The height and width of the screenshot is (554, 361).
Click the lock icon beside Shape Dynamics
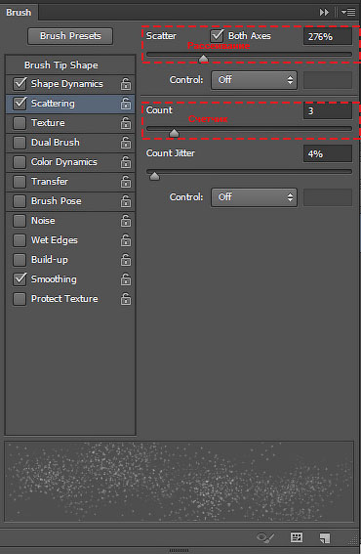[126, 84]
